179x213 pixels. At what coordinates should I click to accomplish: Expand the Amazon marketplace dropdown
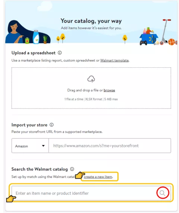[x=30, y=146]
